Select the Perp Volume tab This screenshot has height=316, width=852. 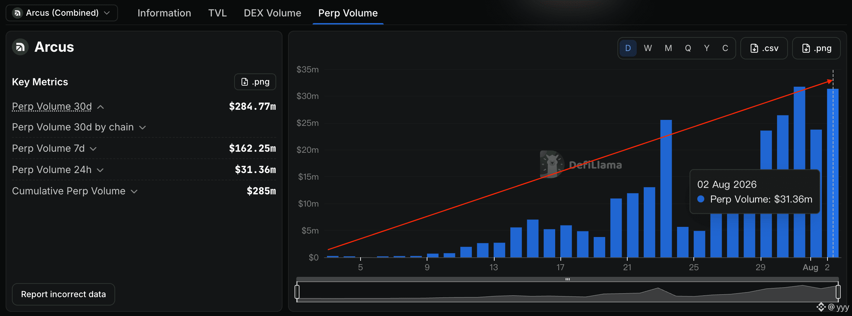tap(348, 13)
